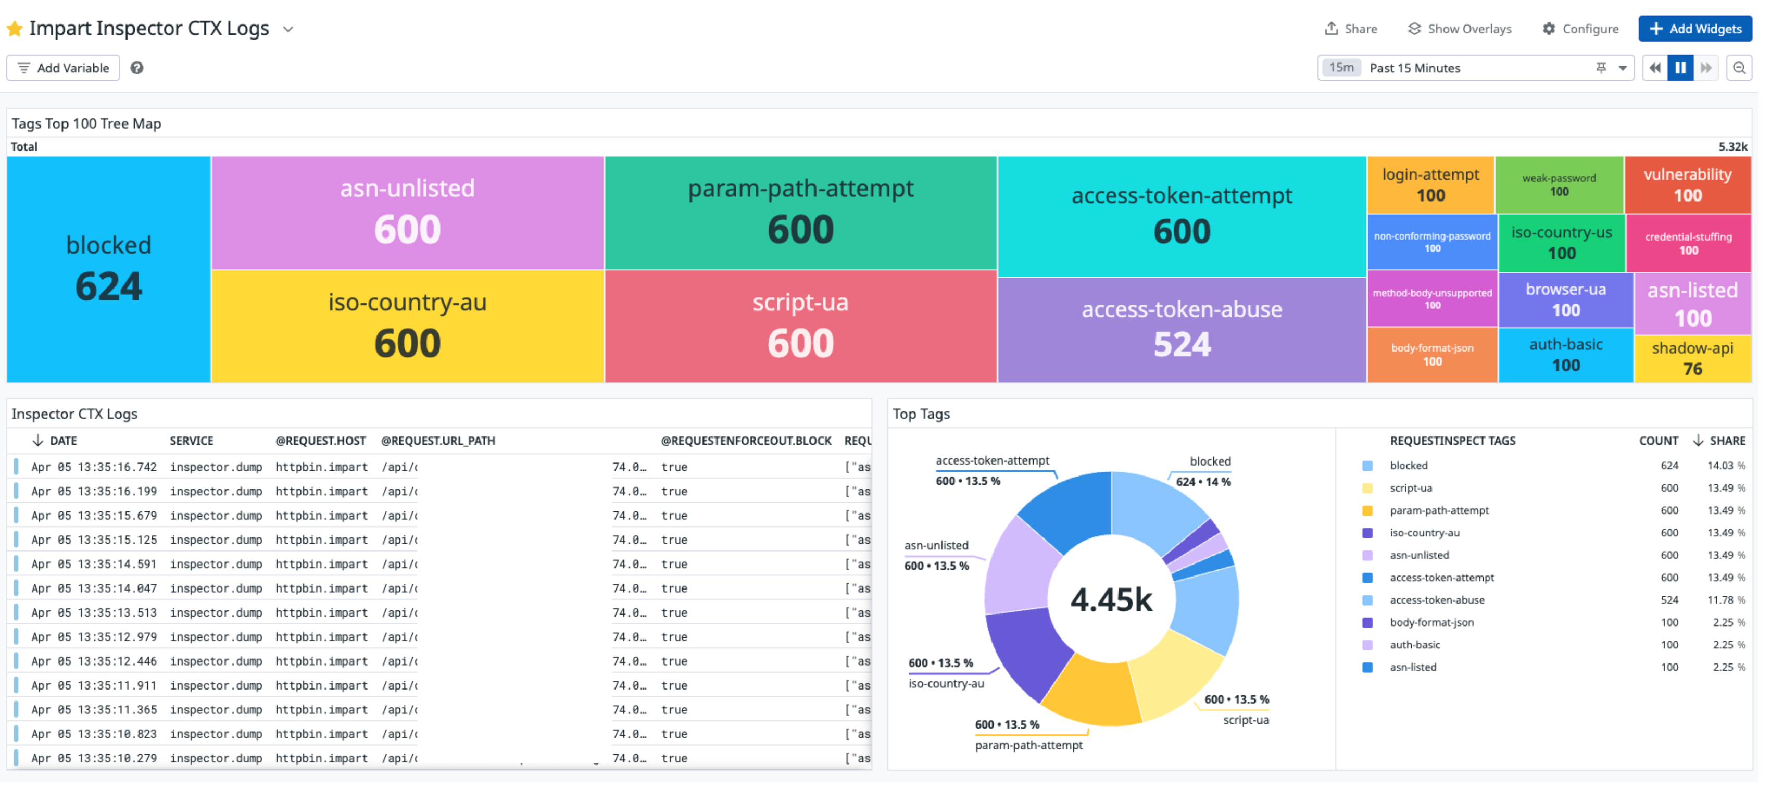This screenshot has width=1771, height=789.
Task: Open Configure gear settings
Action: pyautogui.click(x=1580, y=29)
